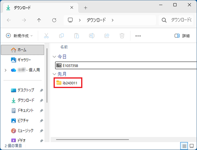The width and height of the screenshot is (197, 150).
Task: Click the horizontal scrollbar in file list
Action: [x=92, y=139]
